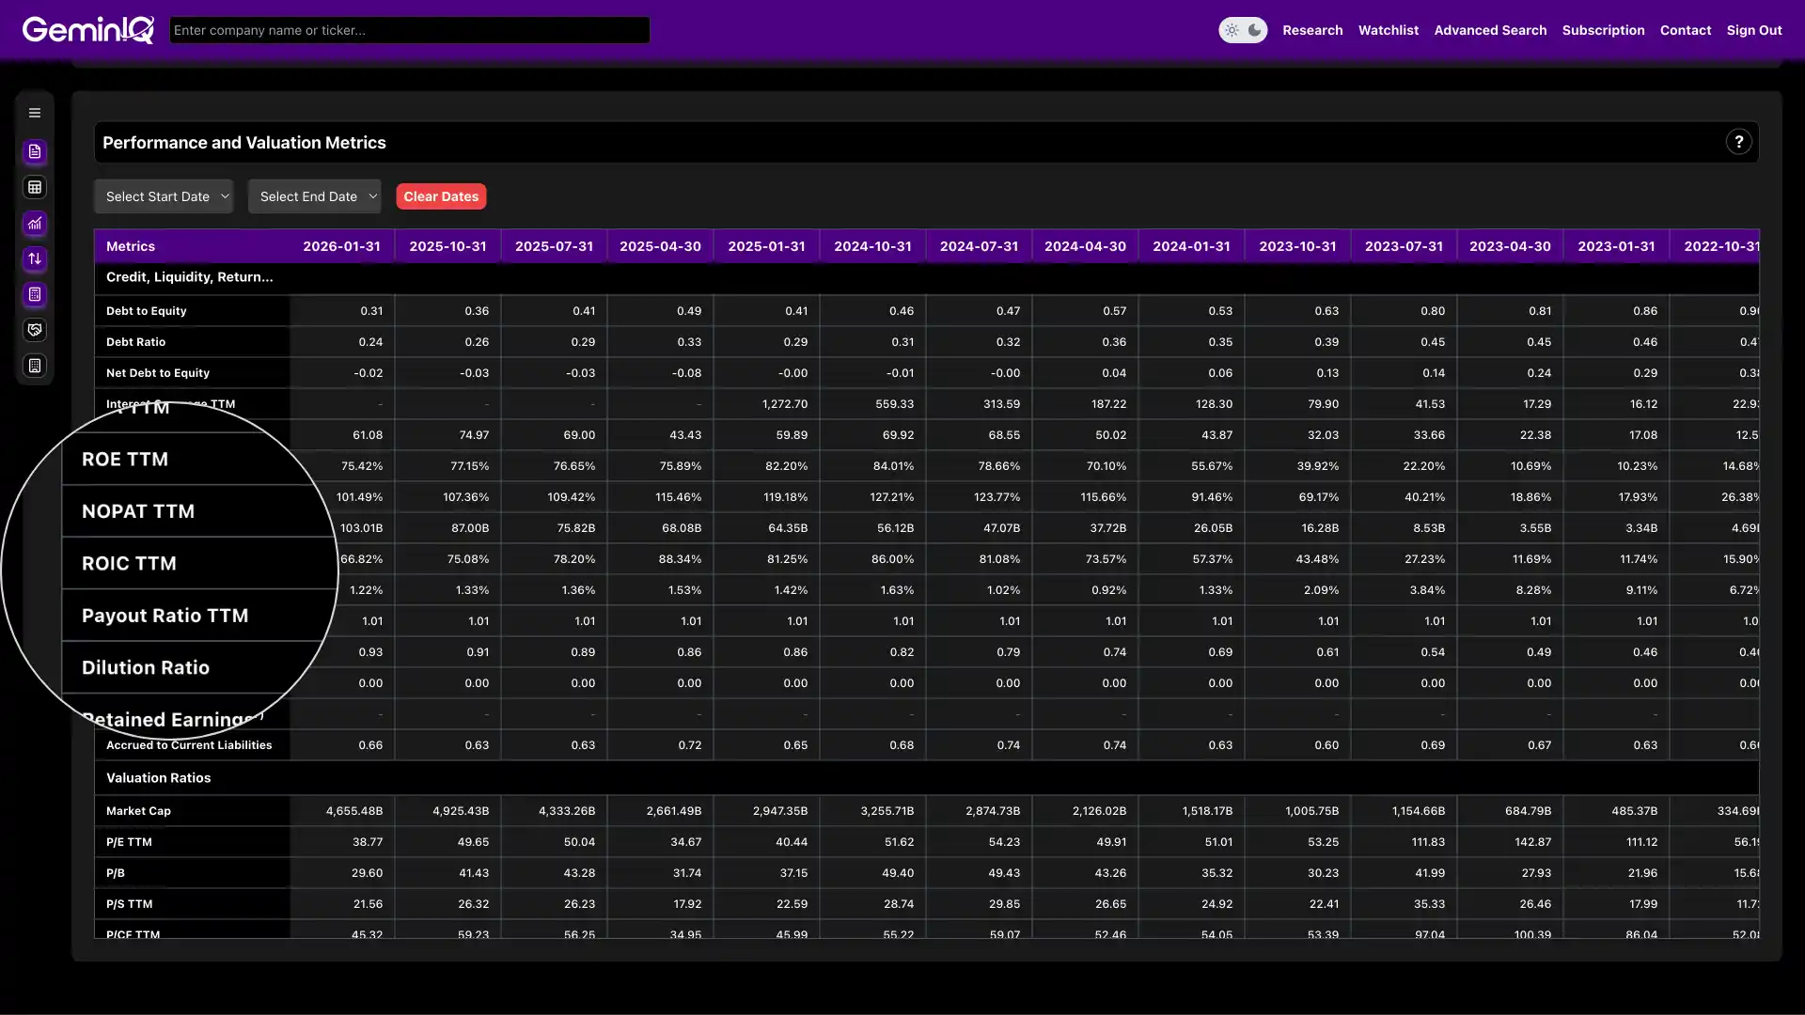Collapse the sidebar with the hamburger icon
The image size is (1805, 1015).
[35, 112]
